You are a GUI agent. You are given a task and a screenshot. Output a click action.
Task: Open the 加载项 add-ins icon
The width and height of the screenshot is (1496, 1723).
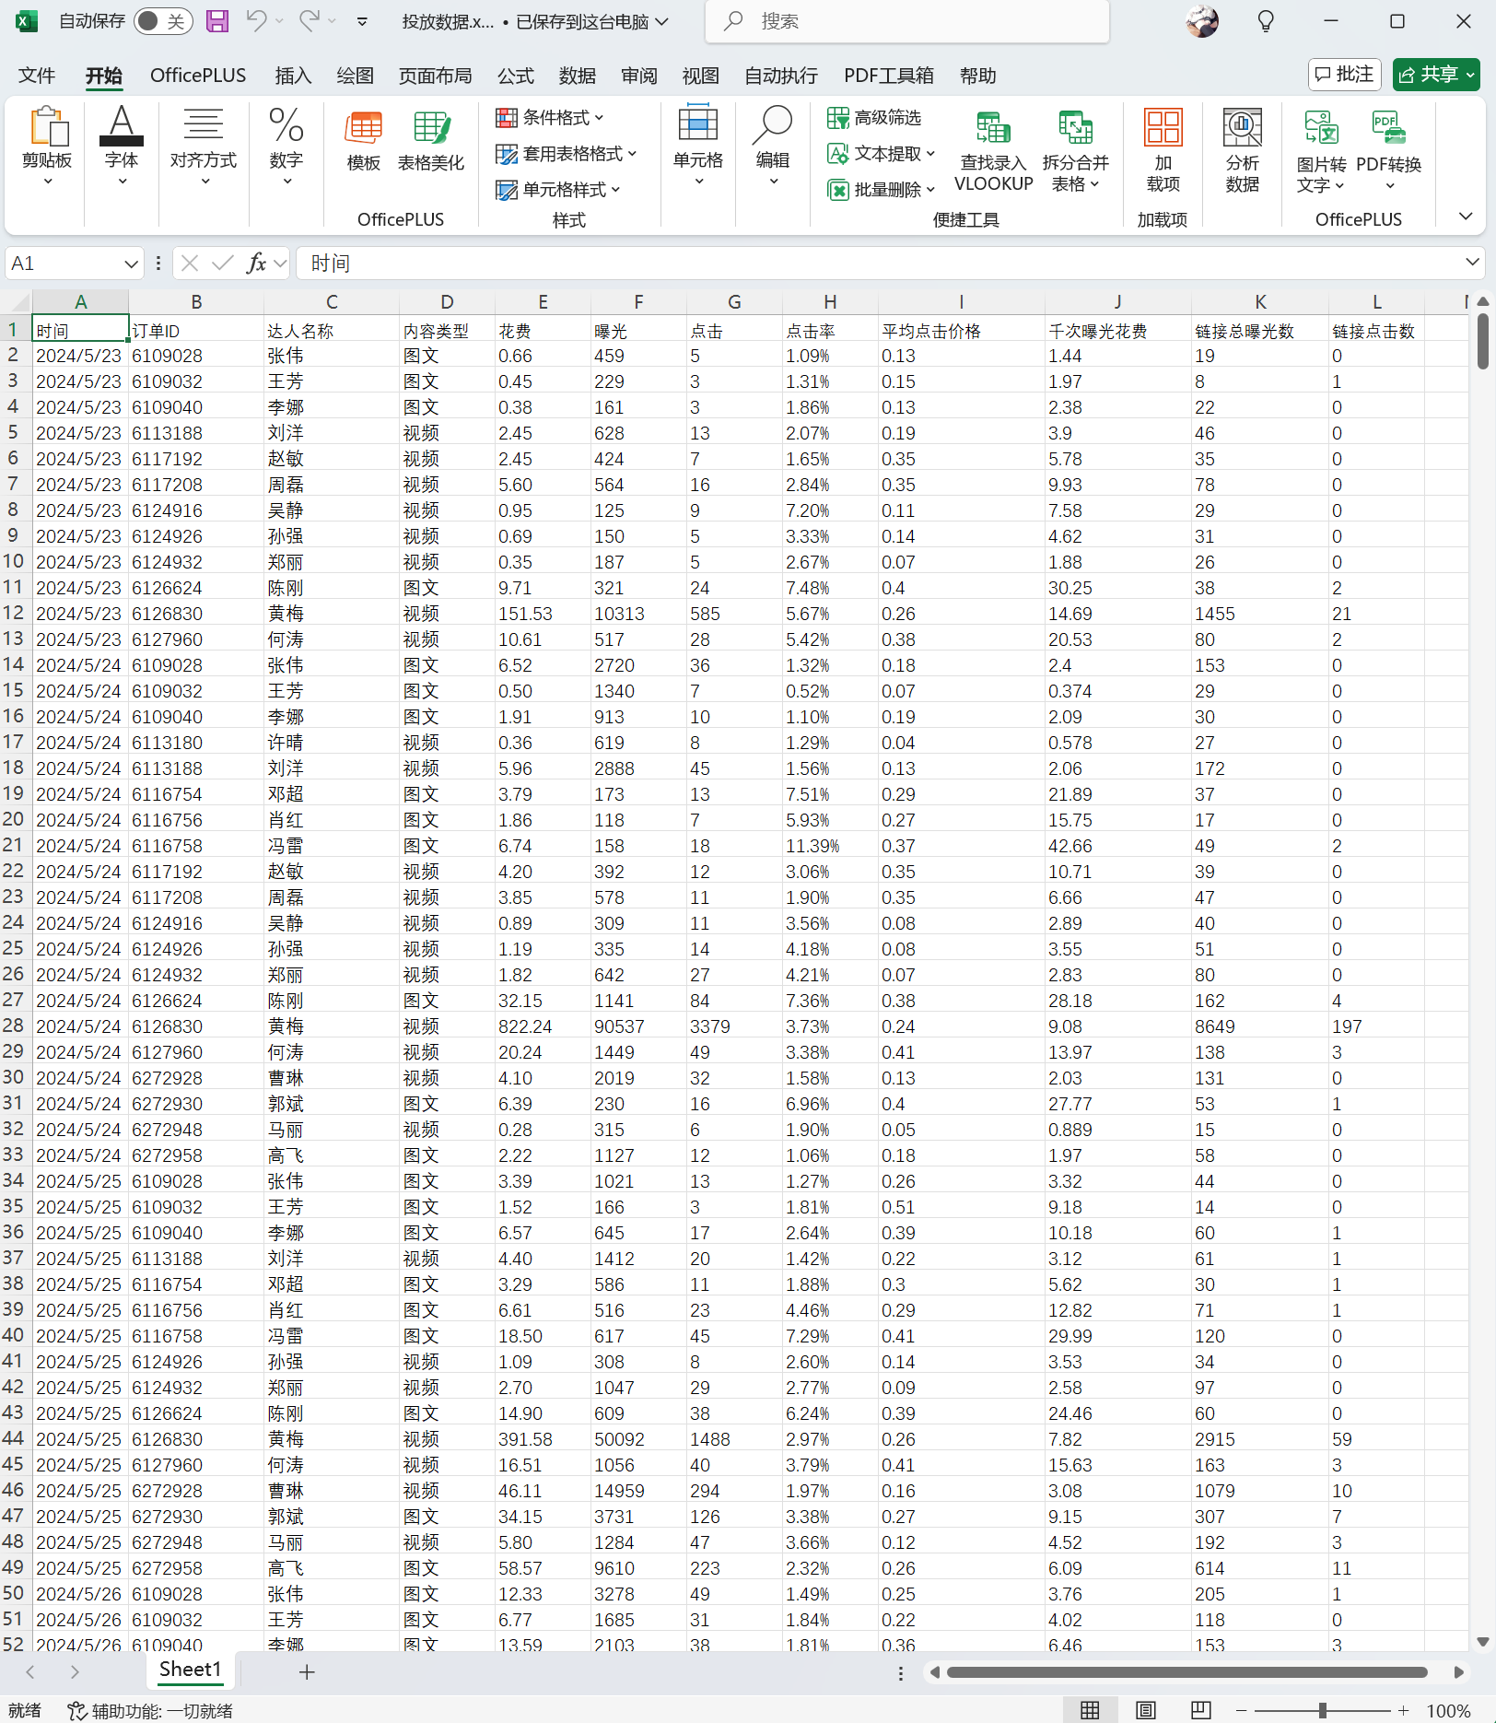pos(1163,150)
